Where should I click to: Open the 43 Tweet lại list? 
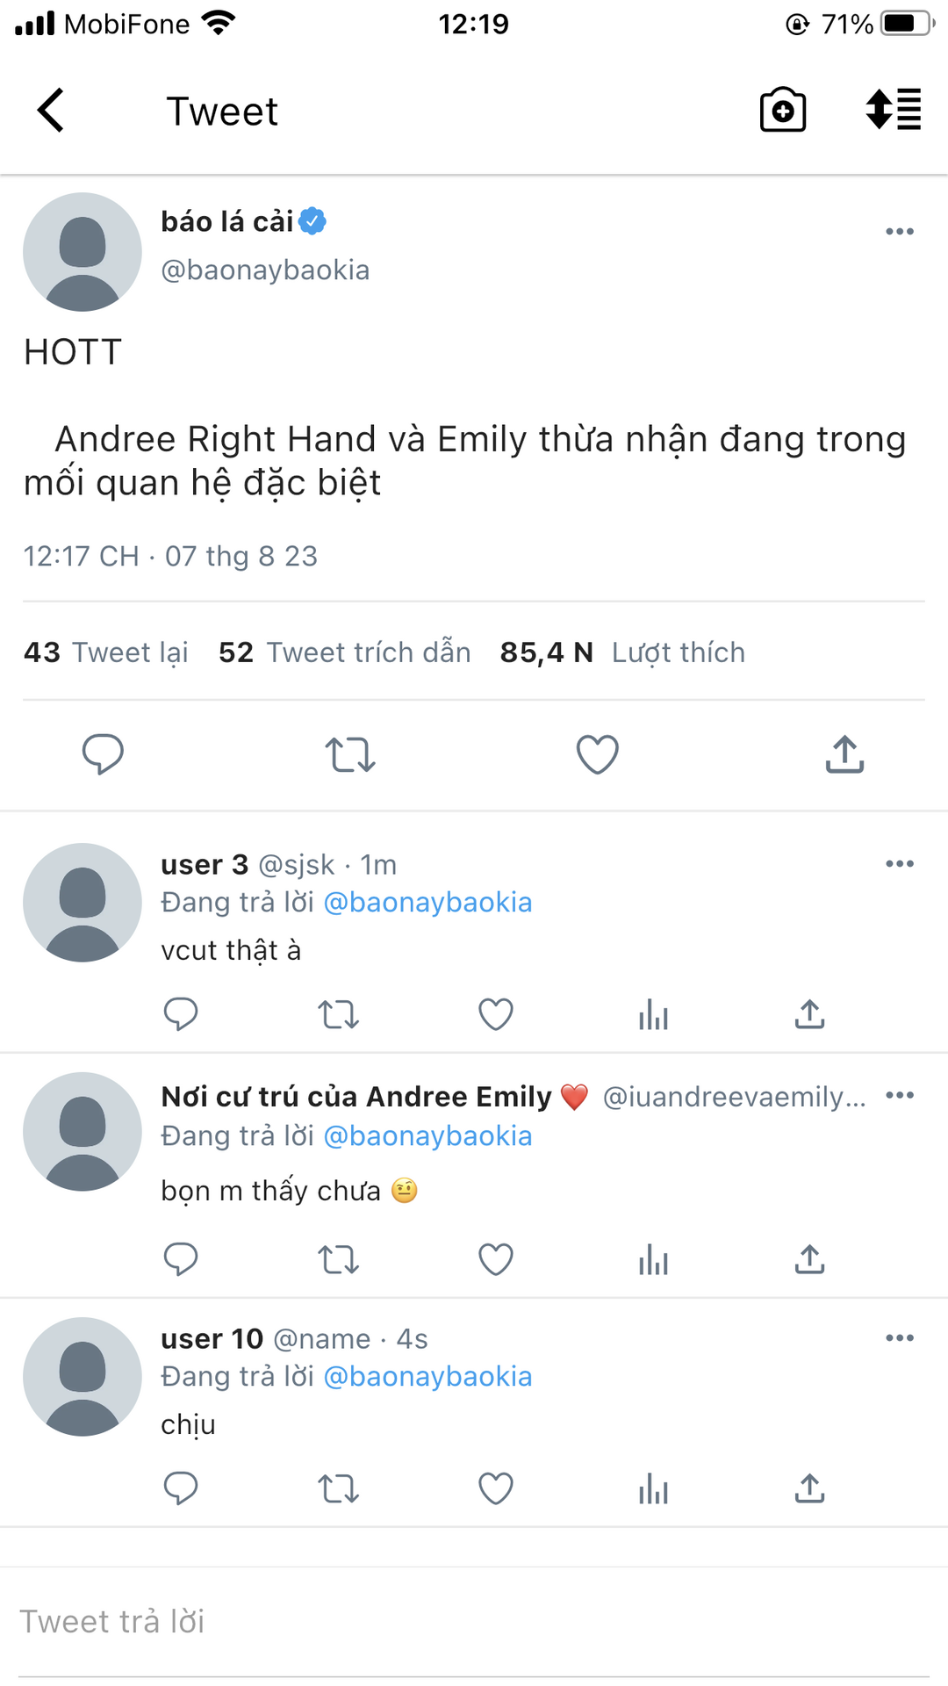point(106,652)
